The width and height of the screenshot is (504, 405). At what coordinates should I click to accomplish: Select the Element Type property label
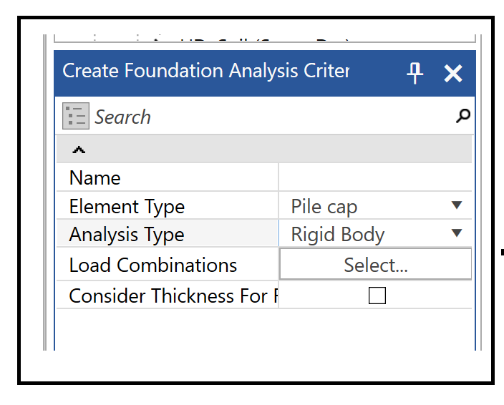click(127, 207)
